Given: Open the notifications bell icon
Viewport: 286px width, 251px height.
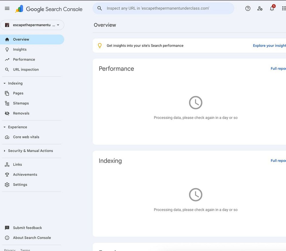Looking at the screenshot, I should tap(272, 9).
